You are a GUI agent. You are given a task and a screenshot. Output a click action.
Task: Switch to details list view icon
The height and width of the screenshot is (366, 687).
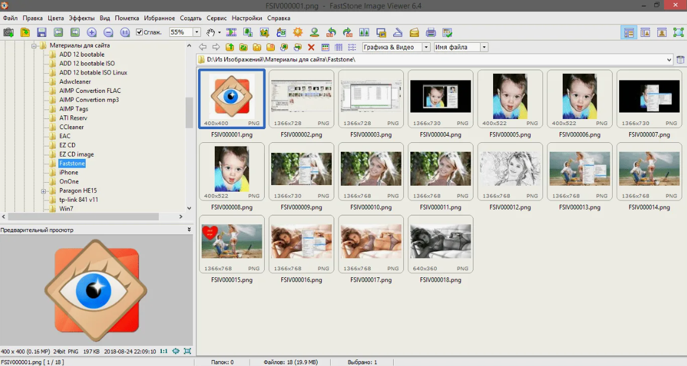[338, 47]
